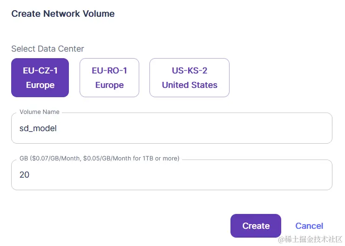Click the sd_model text in Volume Name
This screenshot has width=345, height=246.
click(x=38, y=128)
